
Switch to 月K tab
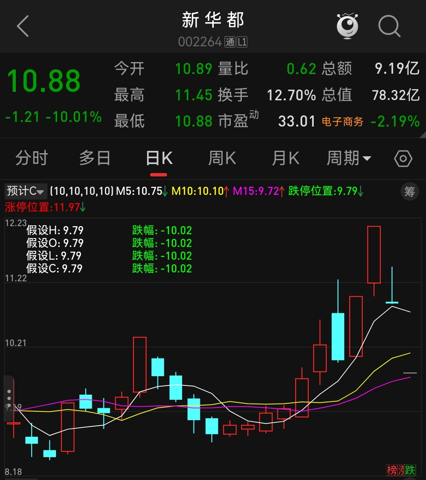[286, 158]
